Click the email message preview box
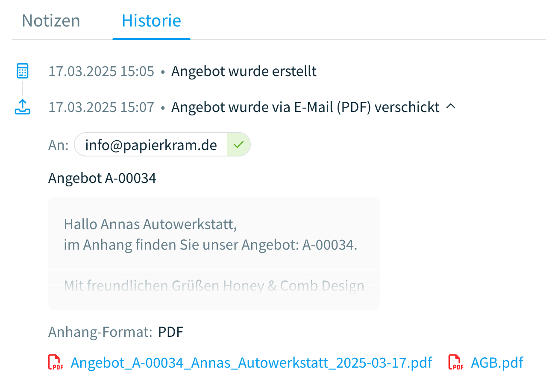Screen dimensions: 546x392 coord(214,254)
